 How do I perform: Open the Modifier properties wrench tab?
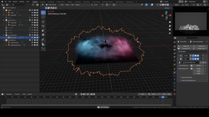coord(174,72)
